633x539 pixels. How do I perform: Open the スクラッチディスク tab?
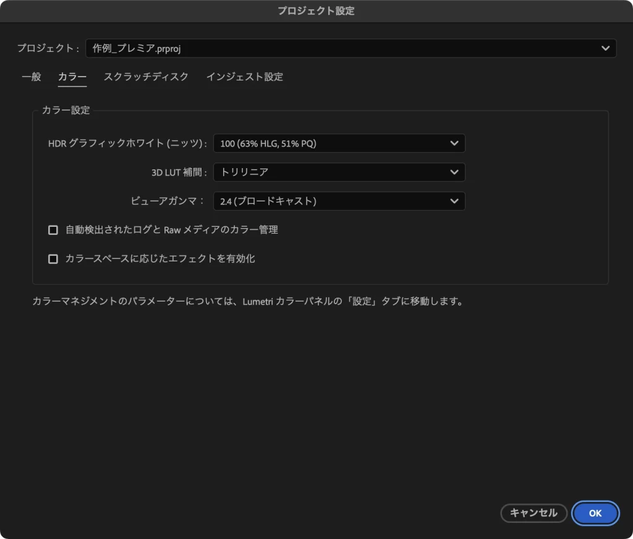click(146, 77)
